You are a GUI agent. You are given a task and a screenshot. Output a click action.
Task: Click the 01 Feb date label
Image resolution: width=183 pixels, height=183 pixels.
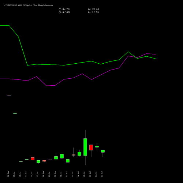pyautogui.click(x=61, y=174)
